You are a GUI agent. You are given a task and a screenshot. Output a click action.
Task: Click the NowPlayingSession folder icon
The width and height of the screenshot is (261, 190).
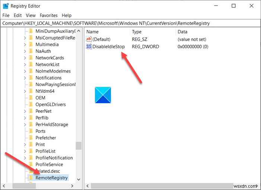tap(31, 84)
